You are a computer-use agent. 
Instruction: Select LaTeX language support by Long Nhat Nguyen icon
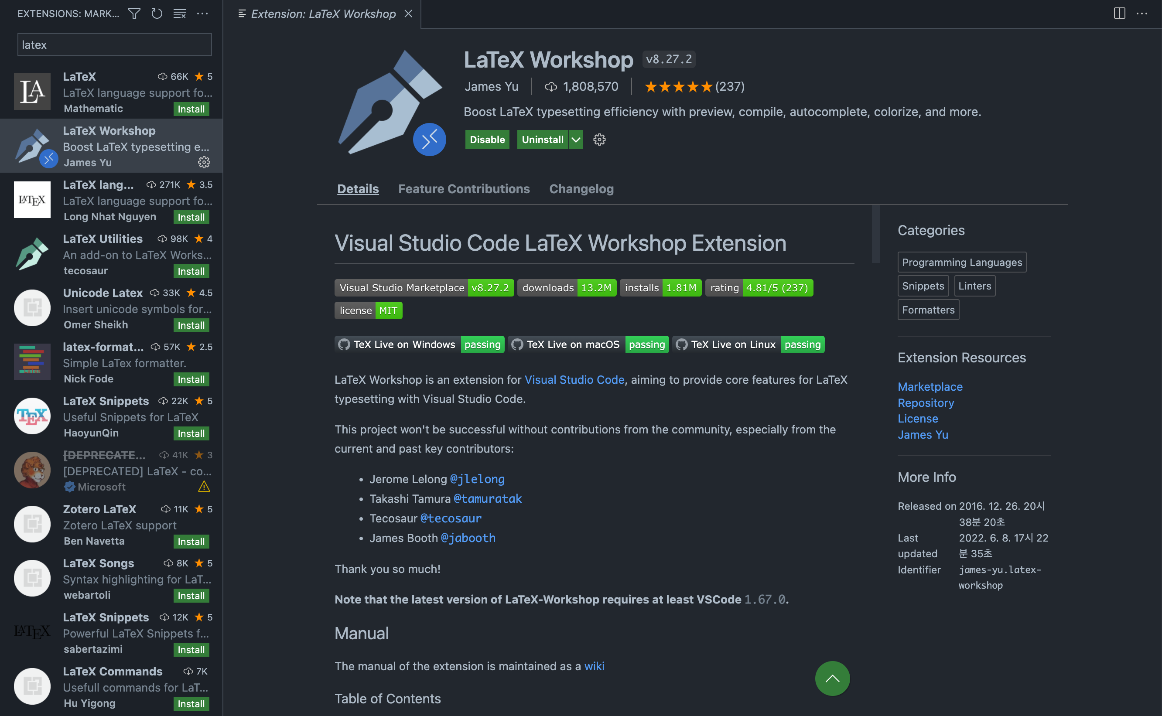pos(32,199)
